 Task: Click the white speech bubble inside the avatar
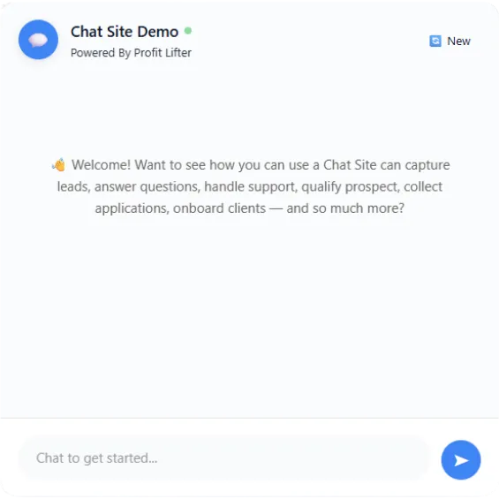point(38,40)
